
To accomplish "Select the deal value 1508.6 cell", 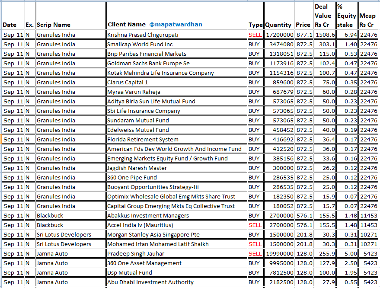I will tap(325, 35).
